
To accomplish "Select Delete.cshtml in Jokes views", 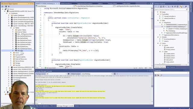I will tap(170, 56).
